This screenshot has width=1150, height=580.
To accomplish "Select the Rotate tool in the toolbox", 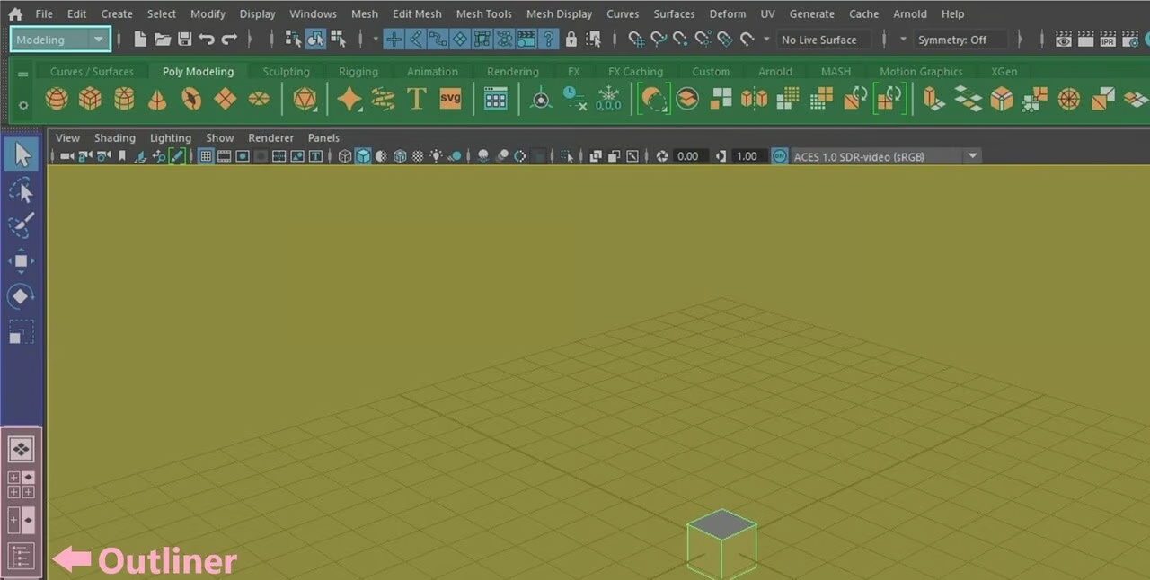I will click(x=21, y=296).
